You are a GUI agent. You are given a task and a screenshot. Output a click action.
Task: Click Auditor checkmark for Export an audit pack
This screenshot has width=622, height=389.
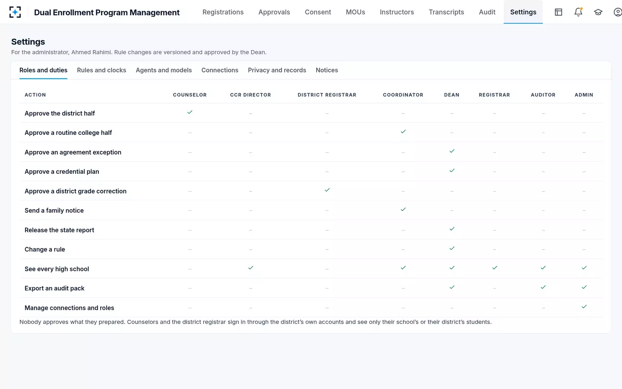coord(543,287)
